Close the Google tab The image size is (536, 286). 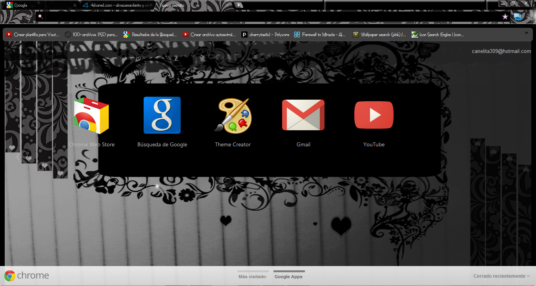(75, 5)
